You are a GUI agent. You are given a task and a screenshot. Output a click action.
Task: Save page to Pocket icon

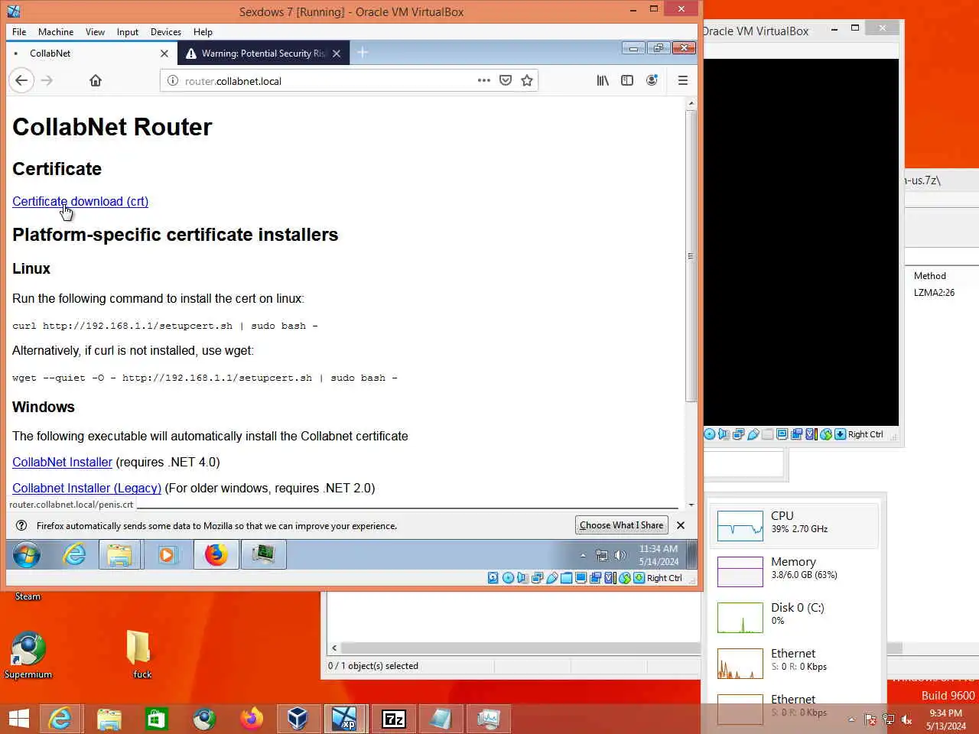coord(506,80)
